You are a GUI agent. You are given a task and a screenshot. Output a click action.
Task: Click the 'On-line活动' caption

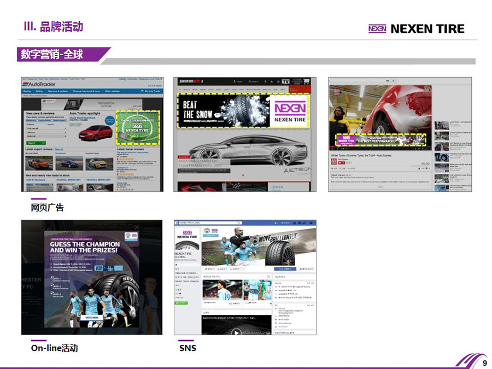tap(54, 348)
